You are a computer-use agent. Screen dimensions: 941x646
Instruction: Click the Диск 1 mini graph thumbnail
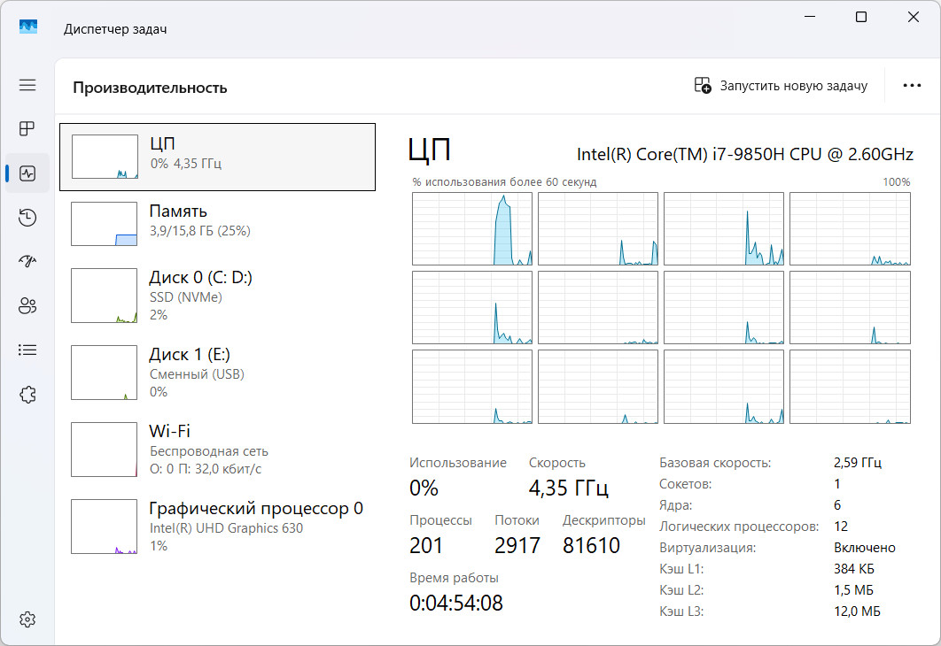[x=104, y=373]
